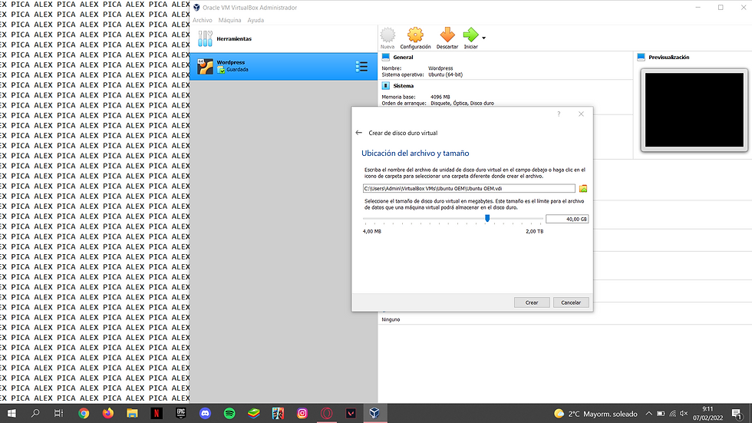Image resolution: width=752 pixels, height=423 pixels.
Task: Click the network tray icon
Action: click(x=672, y=414)
